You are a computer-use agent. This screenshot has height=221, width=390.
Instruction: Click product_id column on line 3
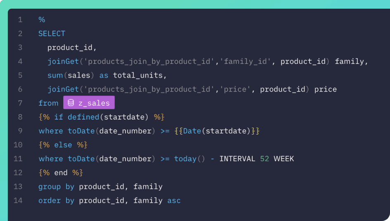pos(70,47)
